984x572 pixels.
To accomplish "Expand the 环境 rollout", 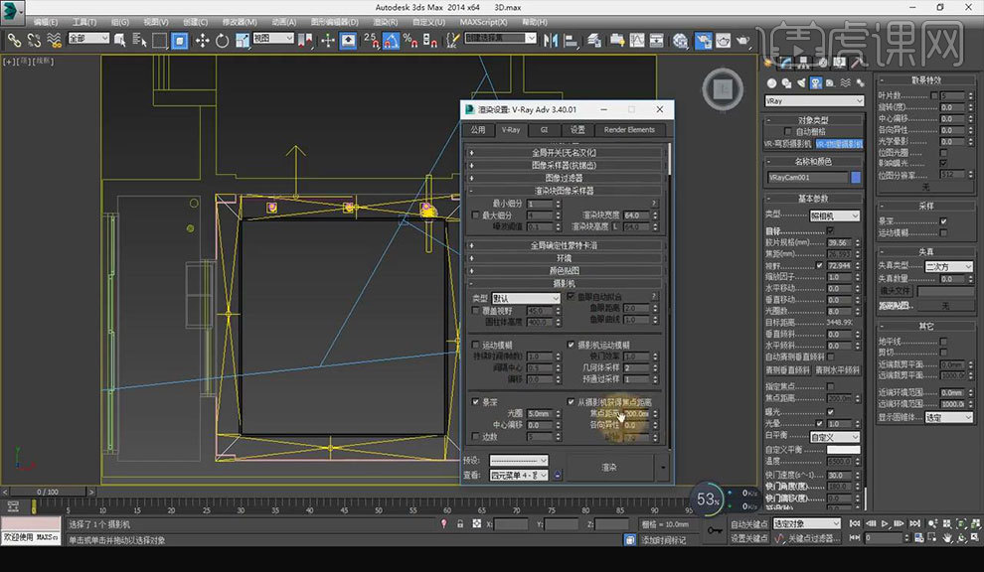I will (565, 258).
